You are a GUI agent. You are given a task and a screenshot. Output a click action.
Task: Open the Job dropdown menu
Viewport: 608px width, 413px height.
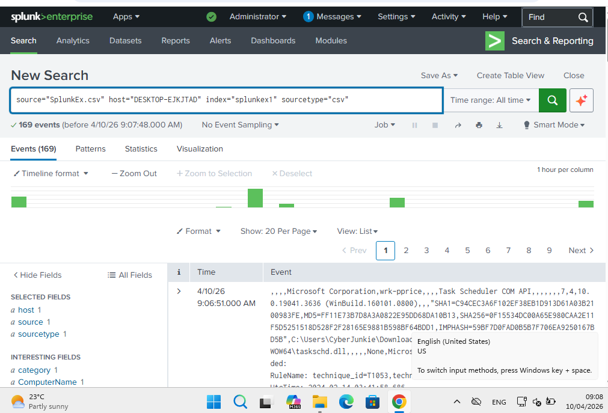click(x=385, y=125)
